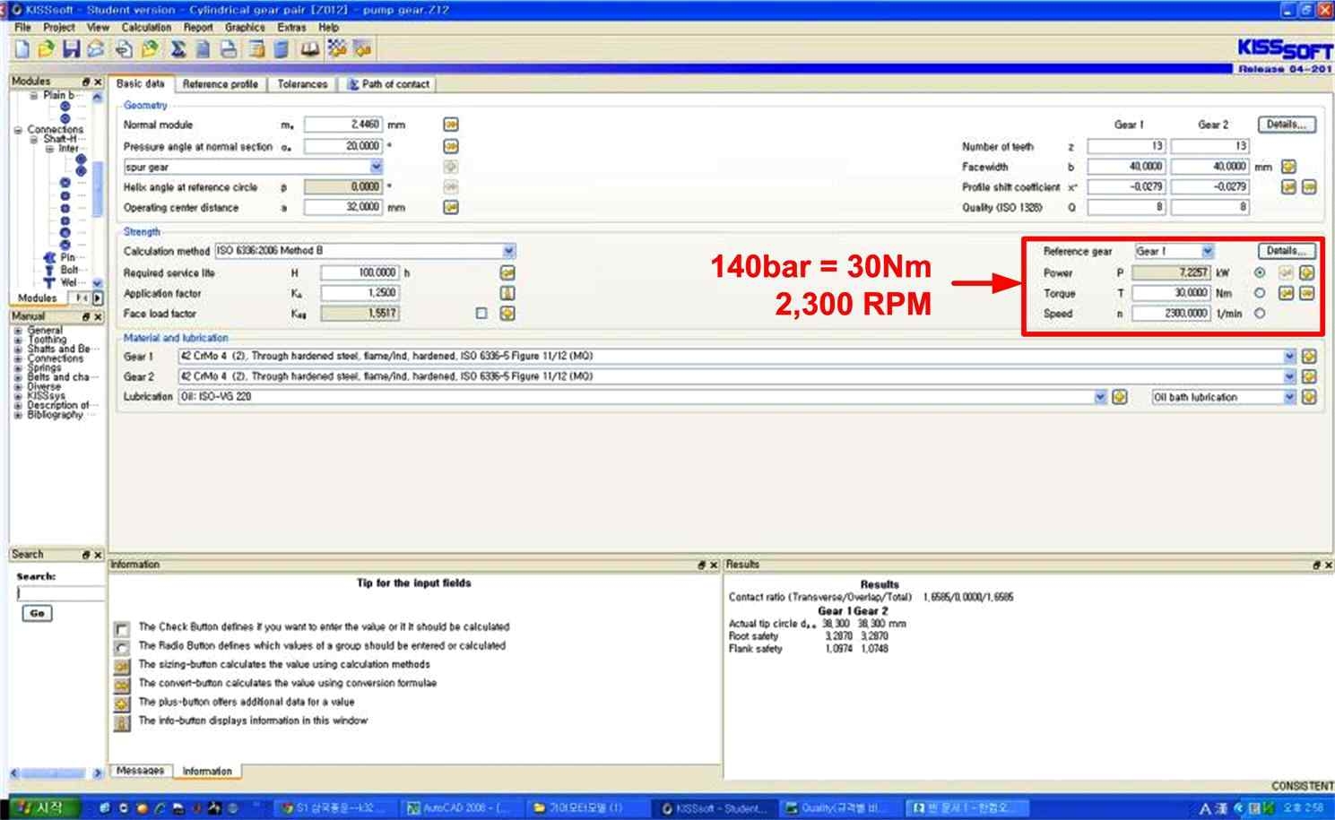1335x820 pixels.
Task: Click the Pin module icon in Modules tree
Action: coord(49,257)
